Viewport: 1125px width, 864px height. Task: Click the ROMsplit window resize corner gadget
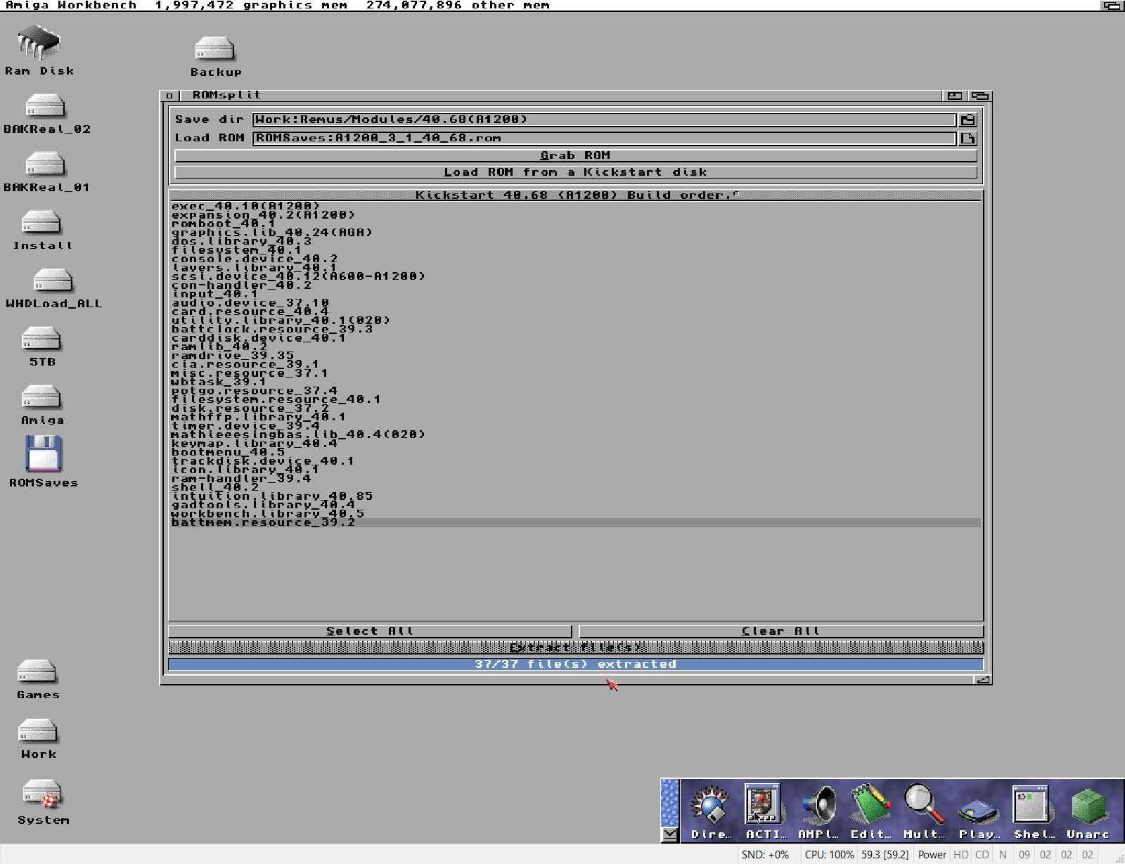click(983, 680)
